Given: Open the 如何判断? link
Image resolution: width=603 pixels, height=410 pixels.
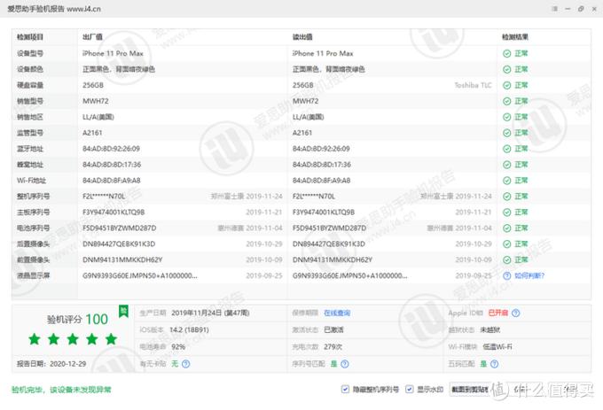Looking at the screenshot, I should (x=529, y=275).
